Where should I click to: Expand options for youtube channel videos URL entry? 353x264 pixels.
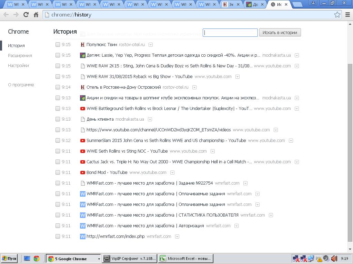pyautogui.click(x=275, y=130)
